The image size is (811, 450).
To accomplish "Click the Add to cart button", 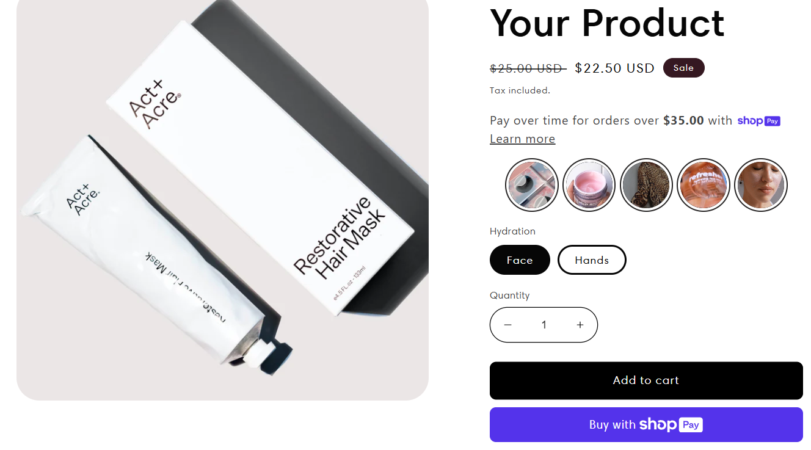I will click(646, 380).
